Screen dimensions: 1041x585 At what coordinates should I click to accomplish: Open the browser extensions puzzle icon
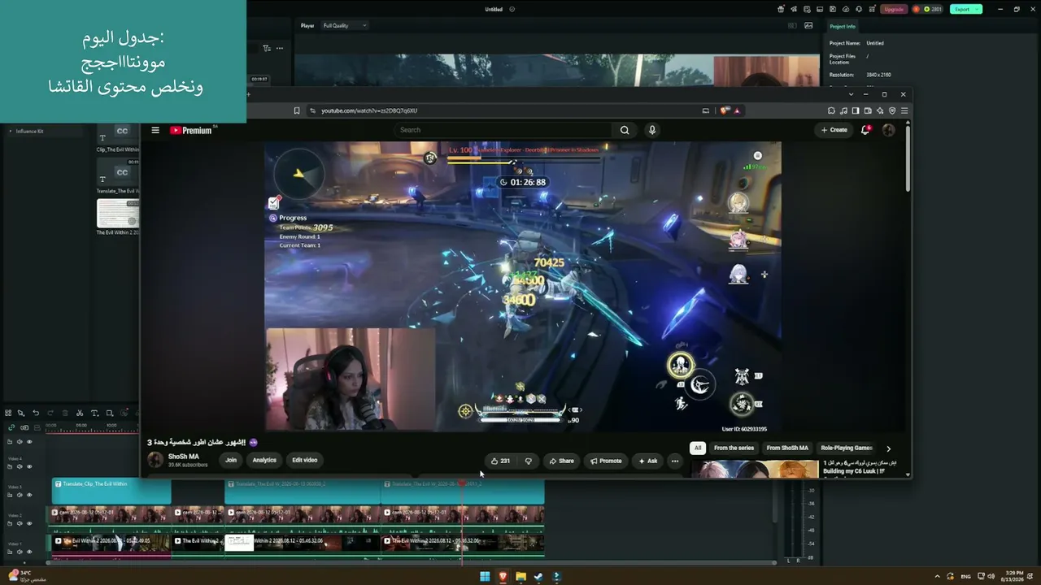(831, 110)
